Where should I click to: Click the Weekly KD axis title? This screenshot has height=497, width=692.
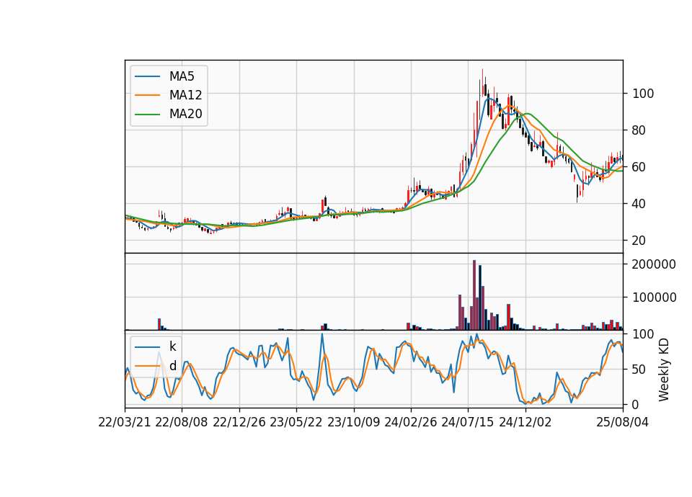[x=664, y=370]
